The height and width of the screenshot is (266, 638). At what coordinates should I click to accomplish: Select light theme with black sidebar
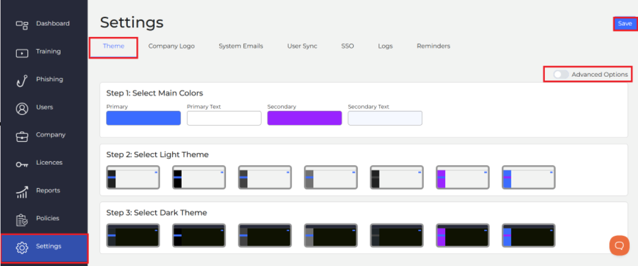pos(199,178)
